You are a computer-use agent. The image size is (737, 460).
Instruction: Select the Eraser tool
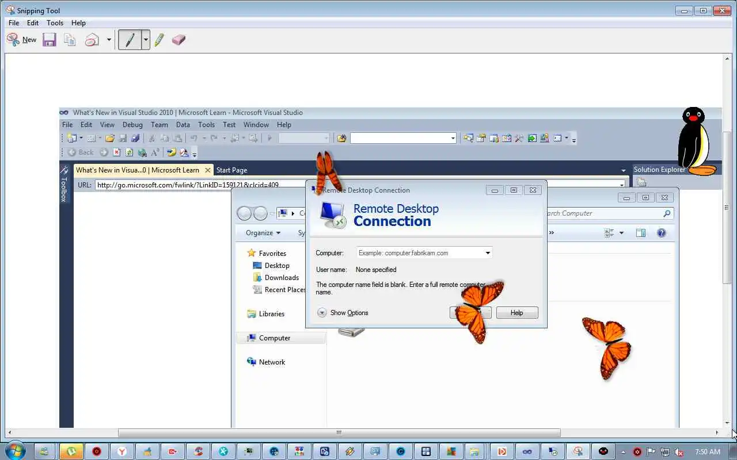pyautogui.click(x=178, y=40)
